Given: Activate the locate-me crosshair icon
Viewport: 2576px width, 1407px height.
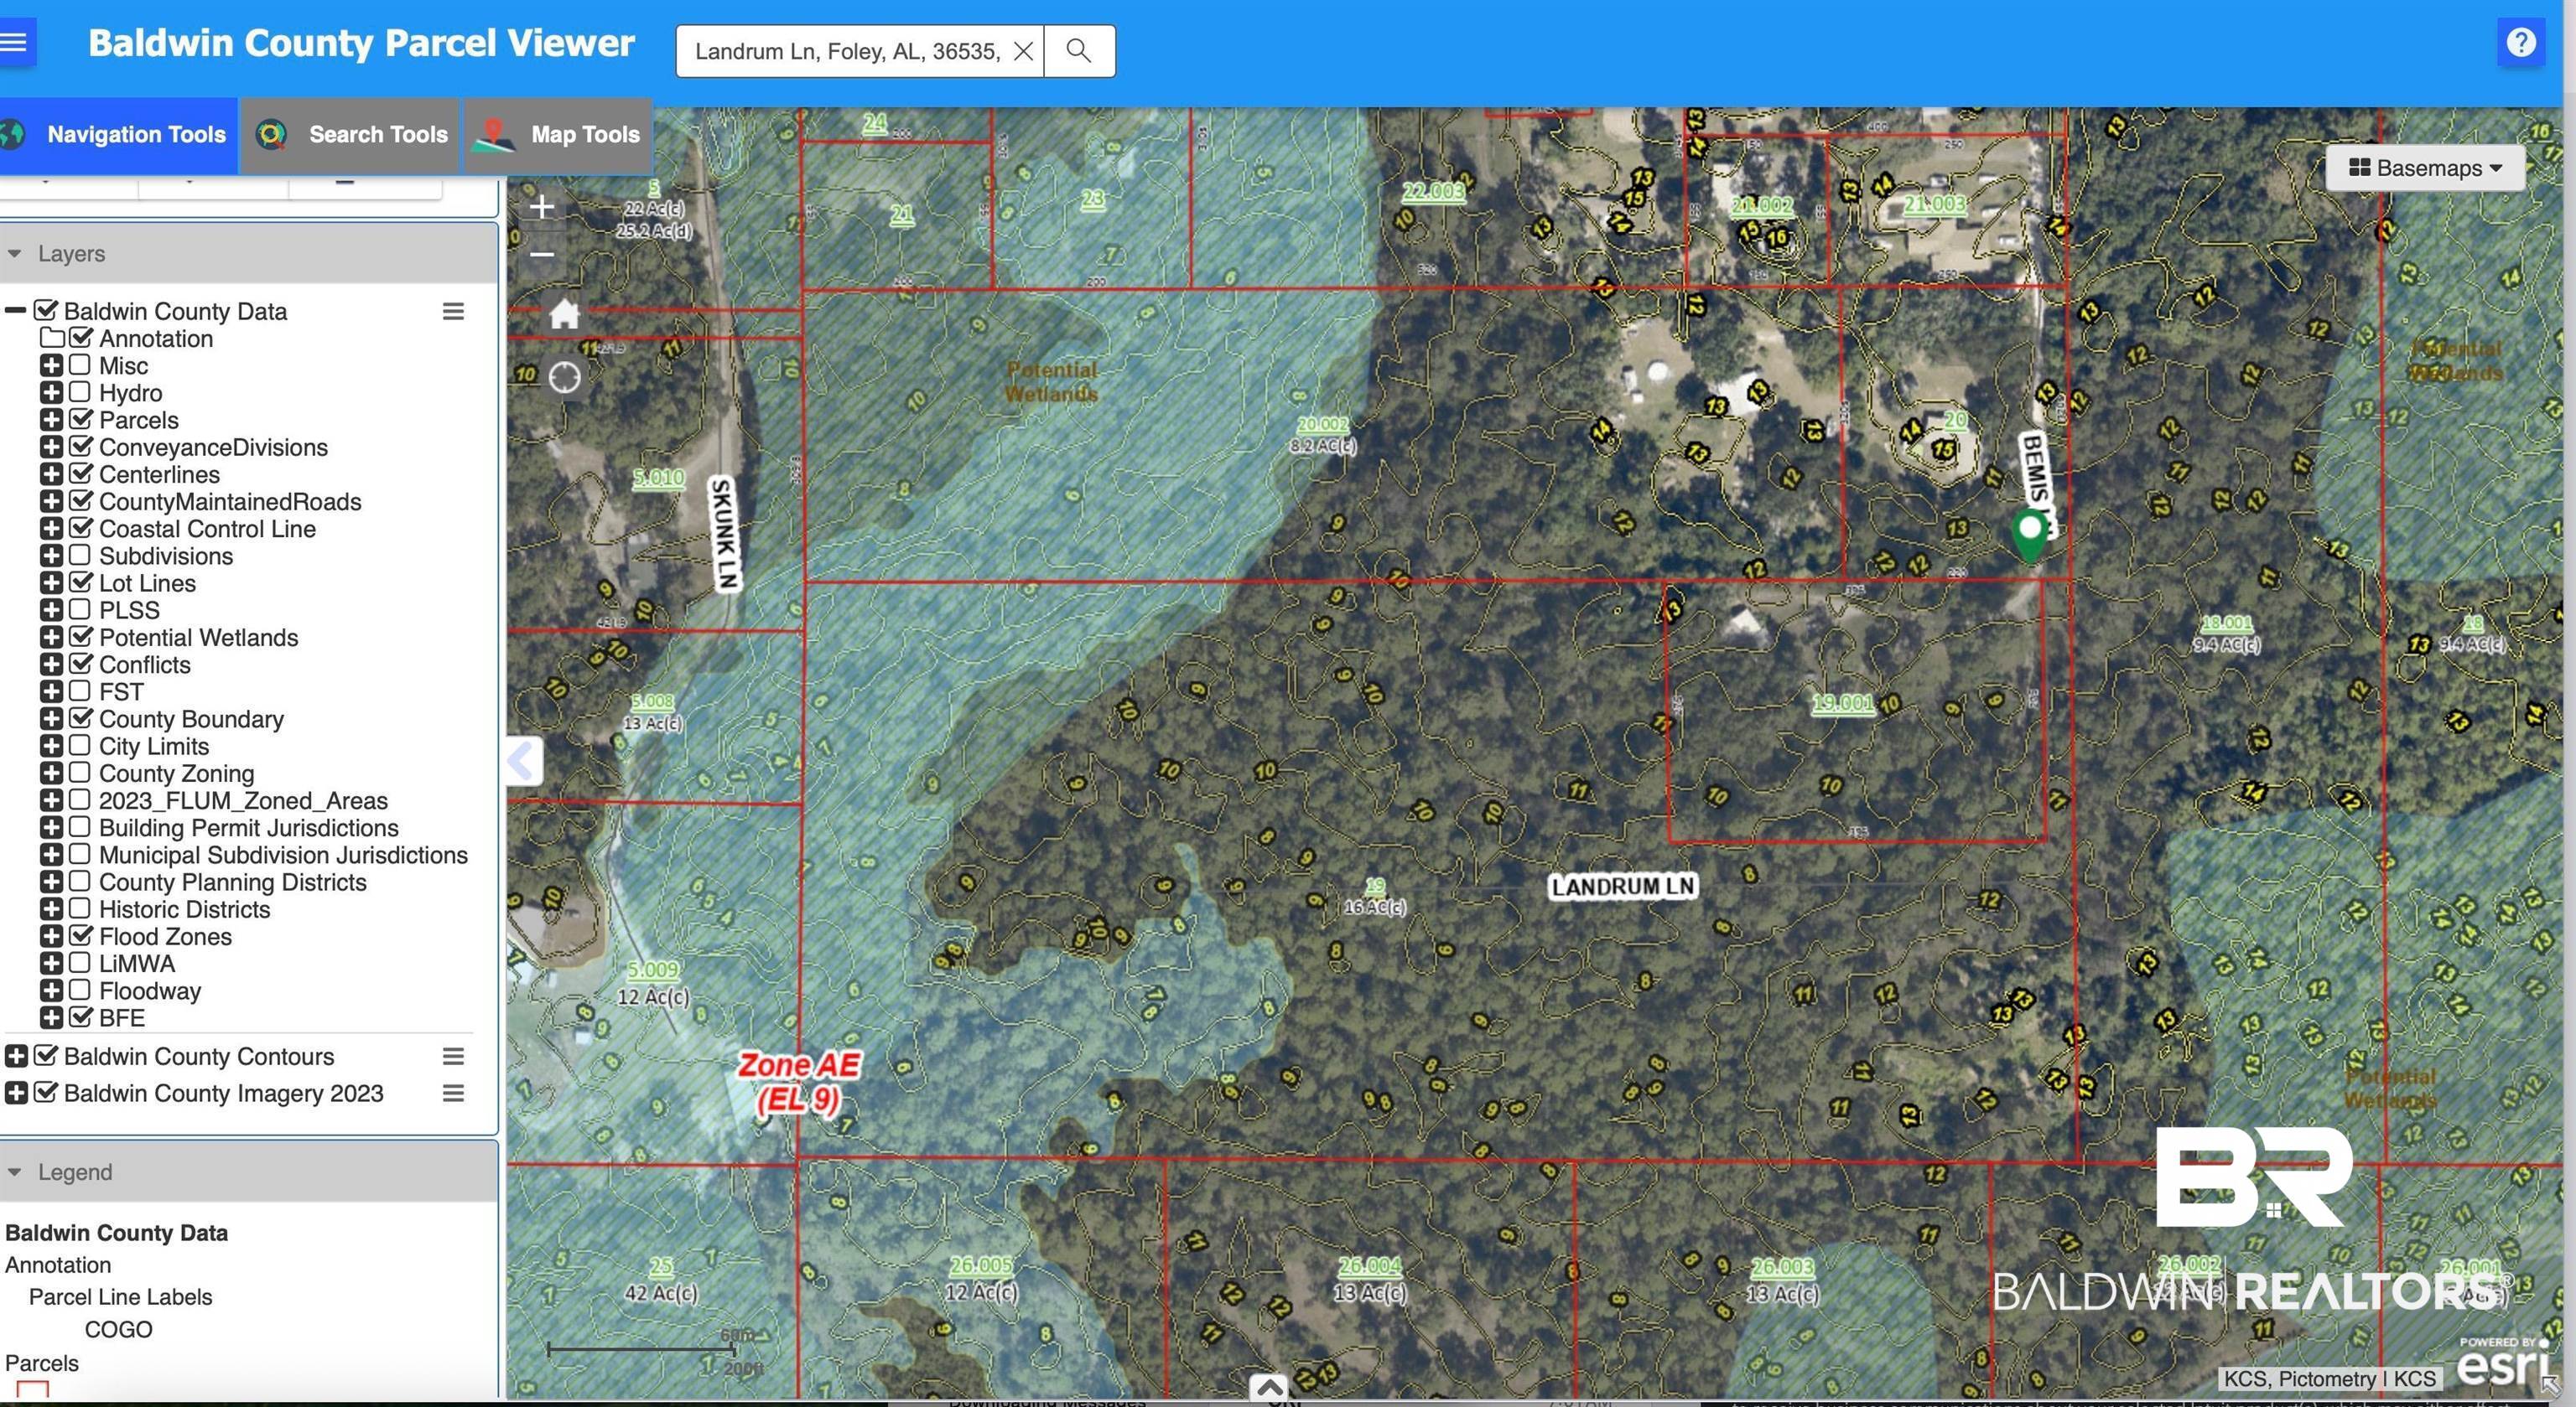Looking at the screenshot, I should tap(564, 378).
